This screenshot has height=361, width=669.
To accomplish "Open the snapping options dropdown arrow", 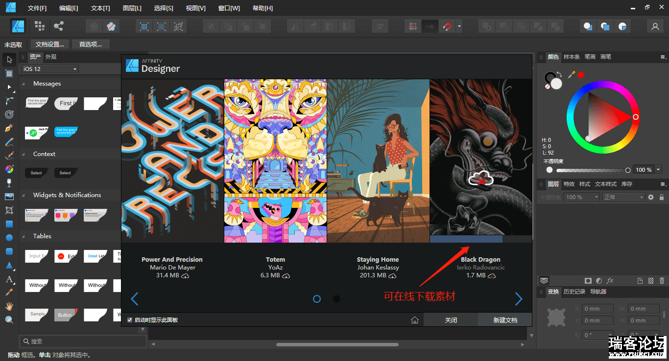I will click(x=459, y=26).
